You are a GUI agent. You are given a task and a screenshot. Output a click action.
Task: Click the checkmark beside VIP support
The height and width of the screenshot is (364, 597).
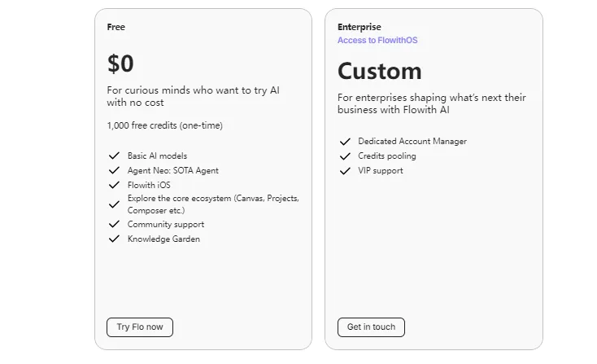(345, 170)
